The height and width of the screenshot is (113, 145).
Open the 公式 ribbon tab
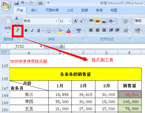[70, 10]
